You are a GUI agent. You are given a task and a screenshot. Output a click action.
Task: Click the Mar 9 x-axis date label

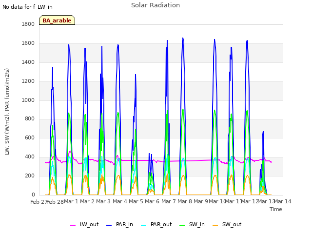201,201
